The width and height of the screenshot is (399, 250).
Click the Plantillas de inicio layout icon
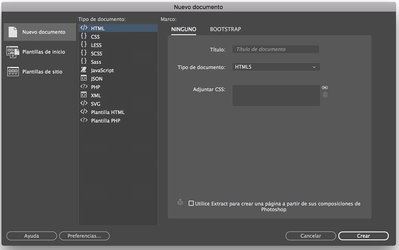13,52
